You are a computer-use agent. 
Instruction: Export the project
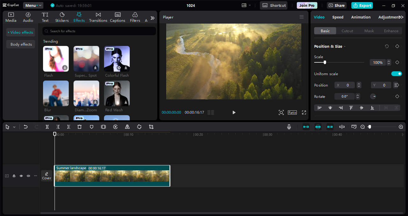coord(362,5)
